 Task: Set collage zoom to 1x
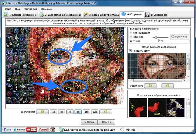coord(53,112)
